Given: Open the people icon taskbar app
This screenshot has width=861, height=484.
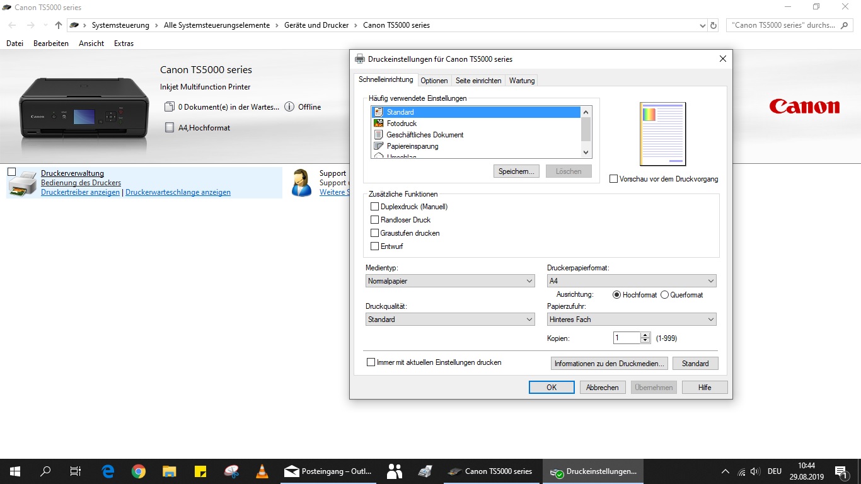Looking at the screenshot, I should tap(395, 471).
